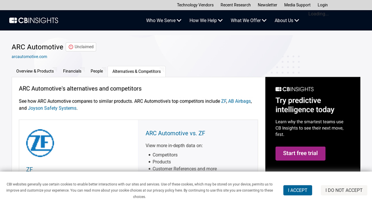Accept cookies with I ACCEPT
The image size is (372, 209).
pyautogui.click(x=298, y=190)
